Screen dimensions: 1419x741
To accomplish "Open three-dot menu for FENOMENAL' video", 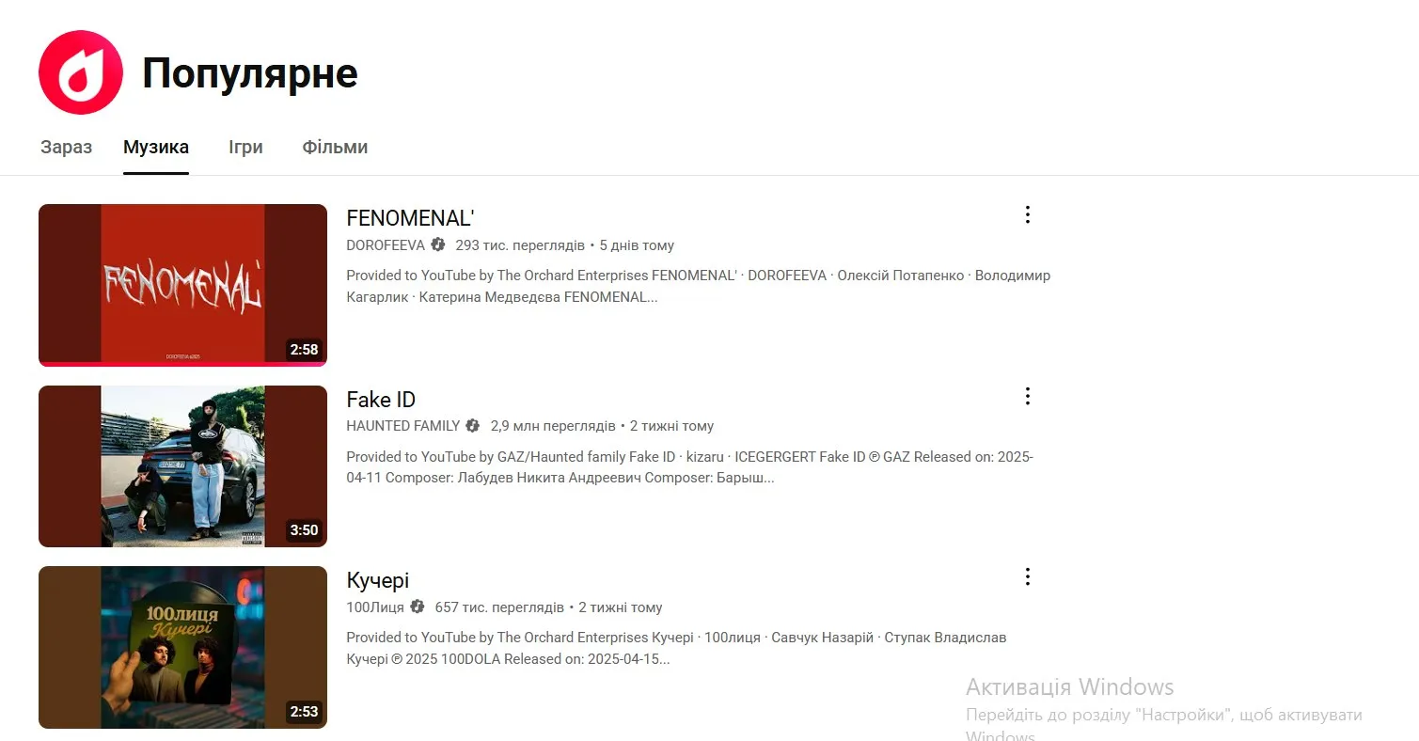I will click(x=1027, y=215).
